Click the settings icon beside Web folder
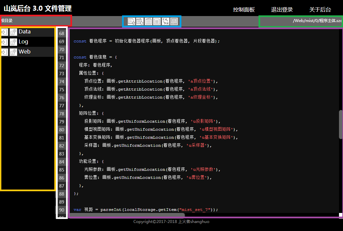The image size is (343, 231). click(13, 52)
